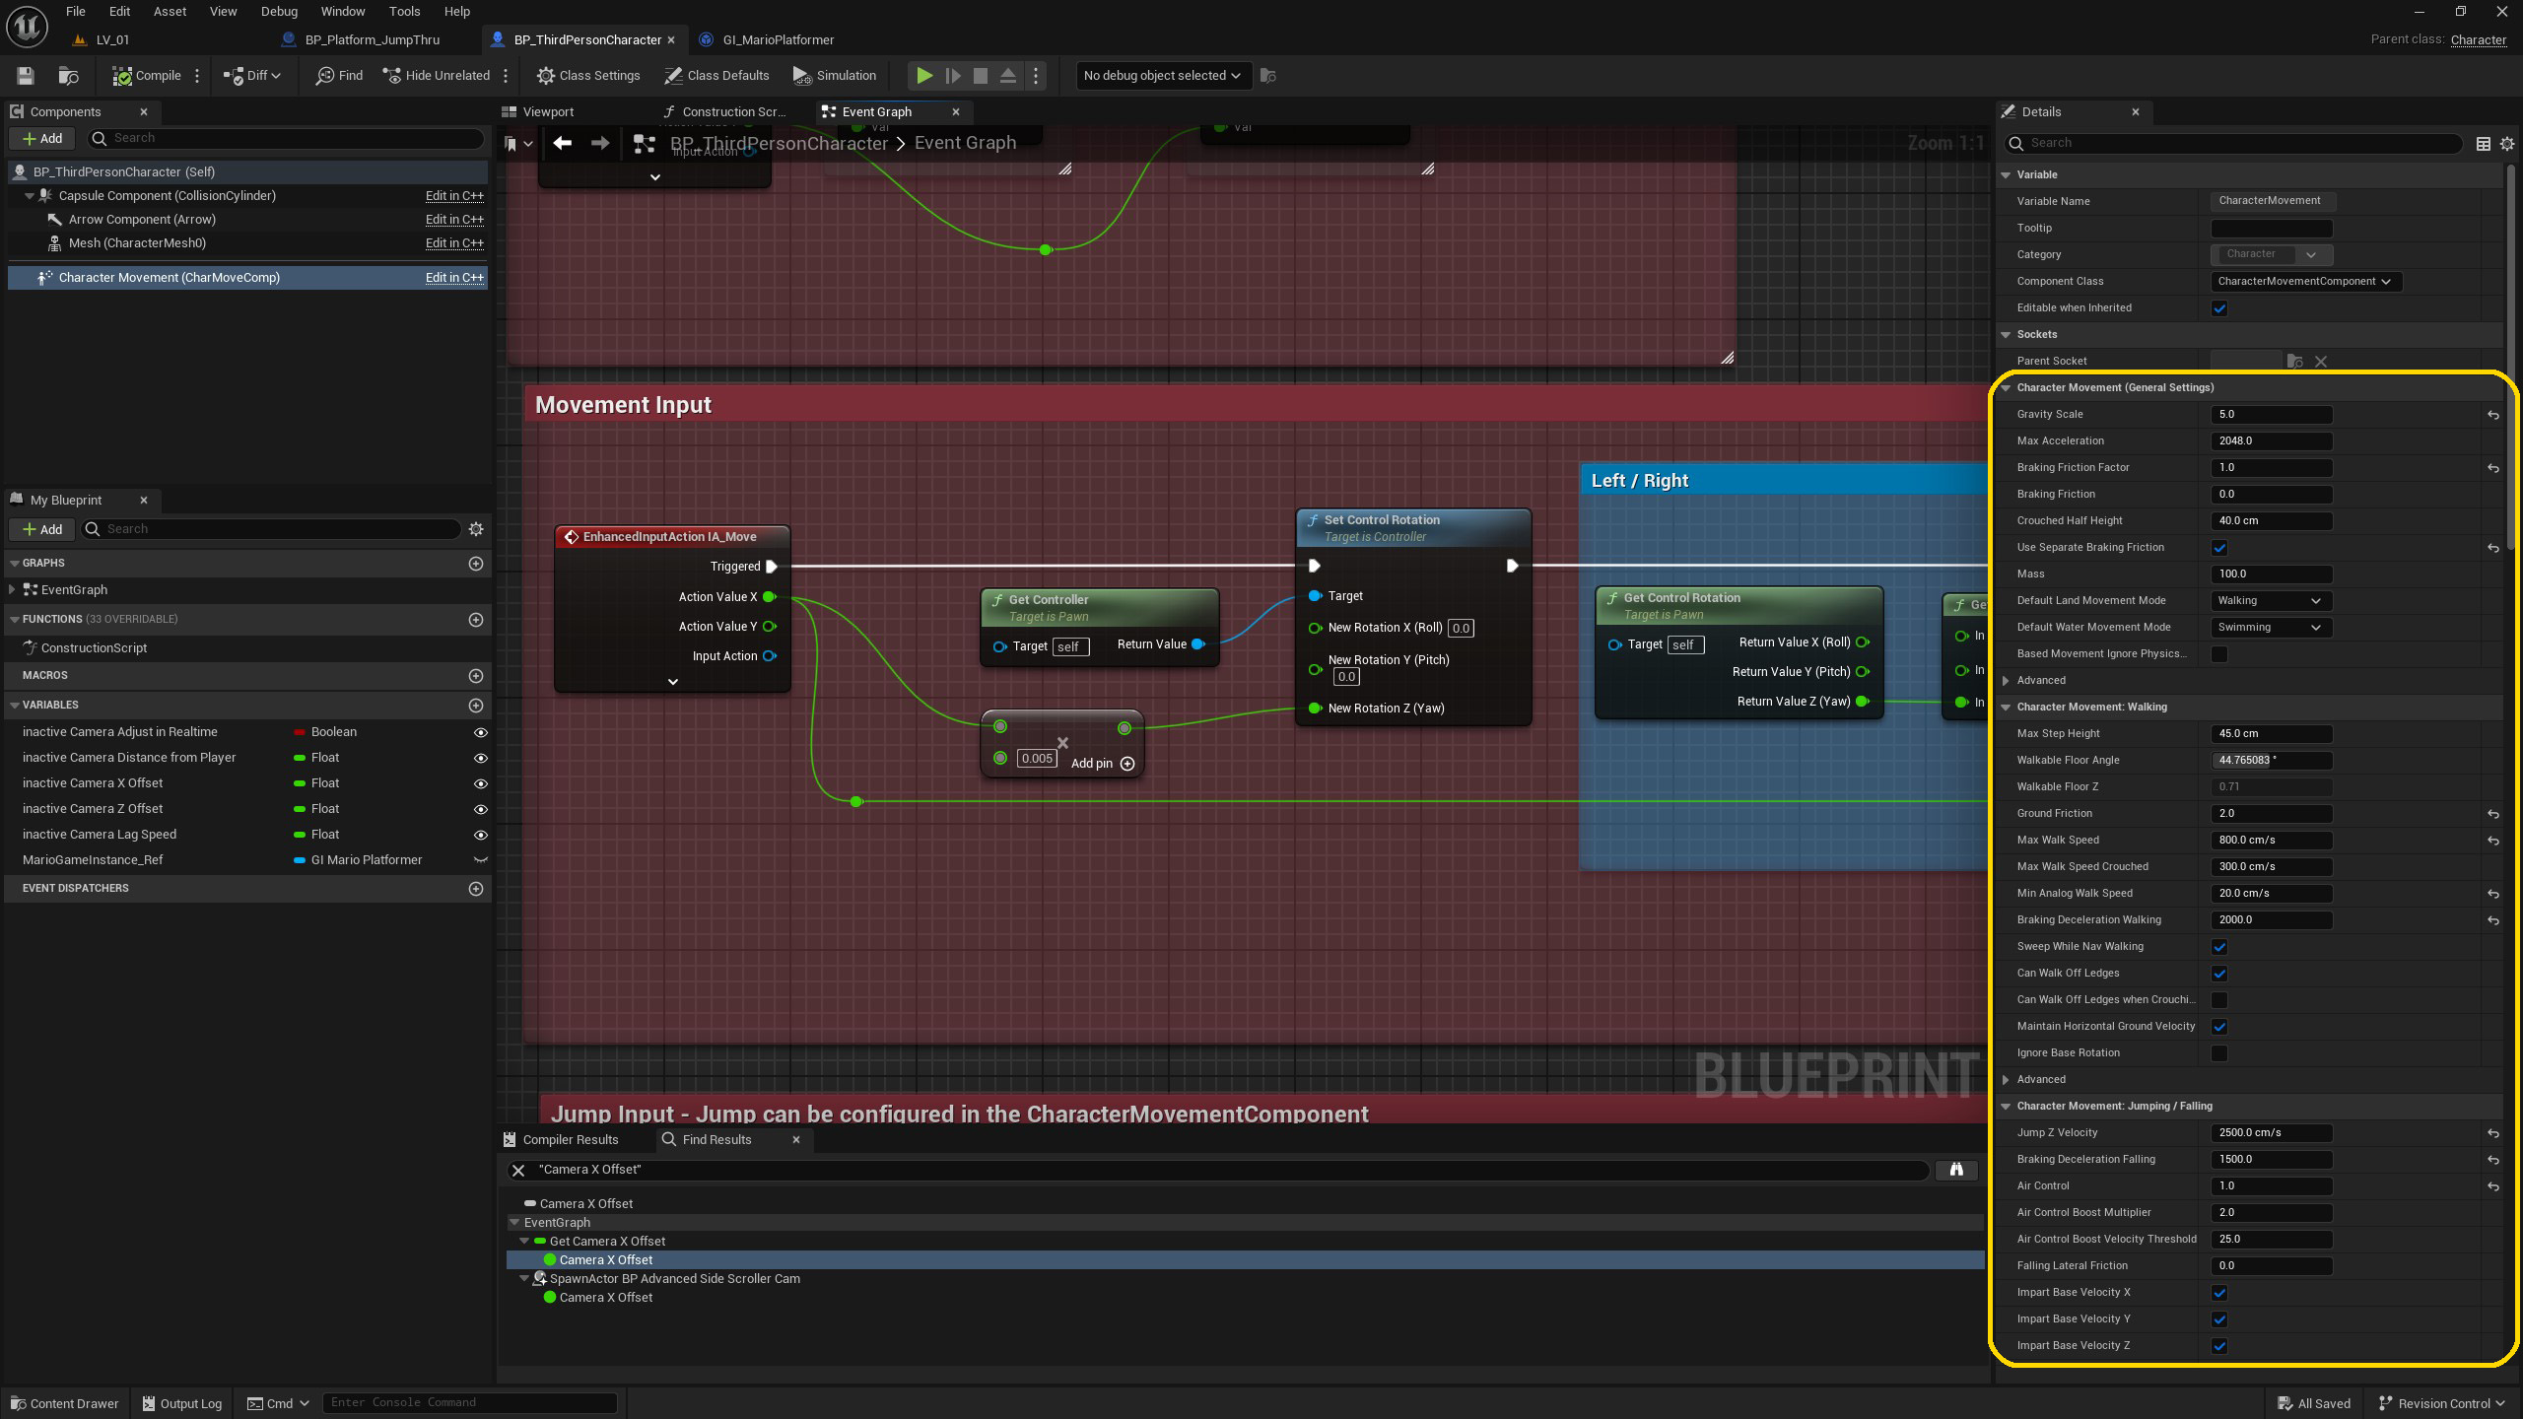This screenshot has height=1419, width=2523.
Task: Open the Asset menu
Action: [170, 12]
